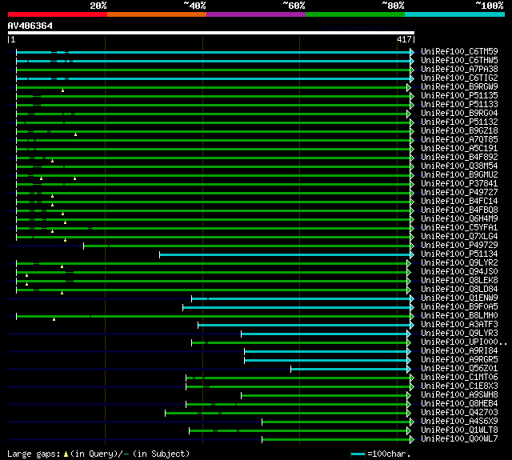Select the UniRef100_Q00WL7 label
The height and width of the screenshot is (460, 512).
(x=459, y=439)
